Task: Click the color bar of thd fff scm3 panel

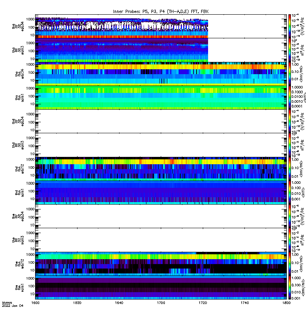Action: 290,145
